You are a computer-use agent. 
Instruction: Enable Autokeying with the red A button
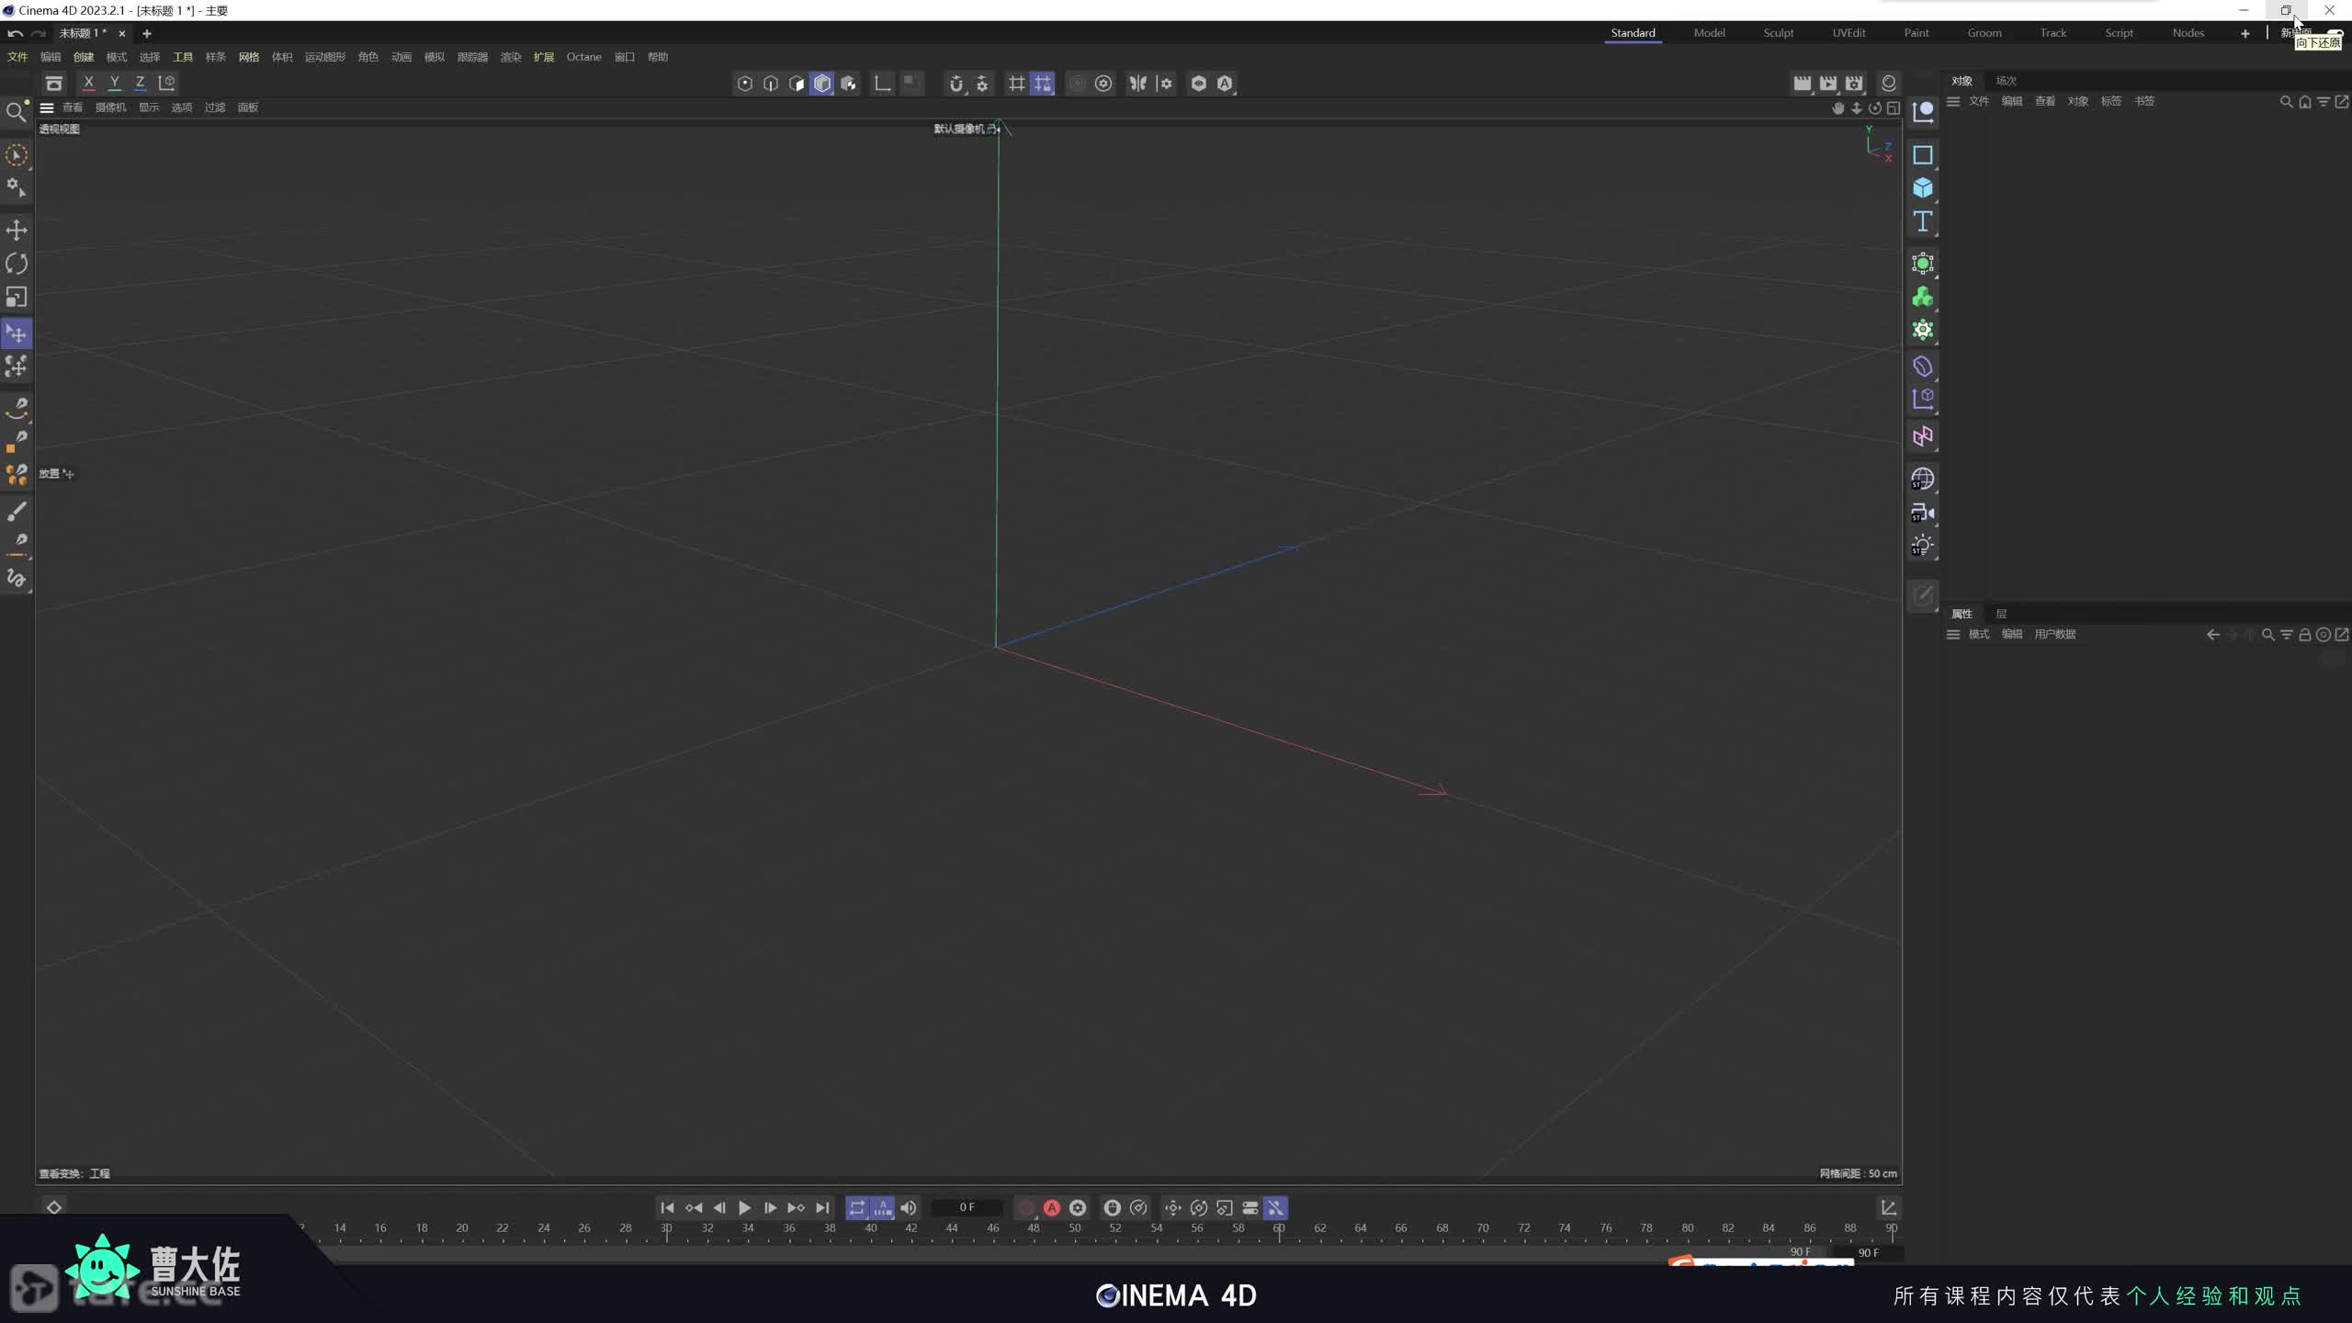1052,1208
